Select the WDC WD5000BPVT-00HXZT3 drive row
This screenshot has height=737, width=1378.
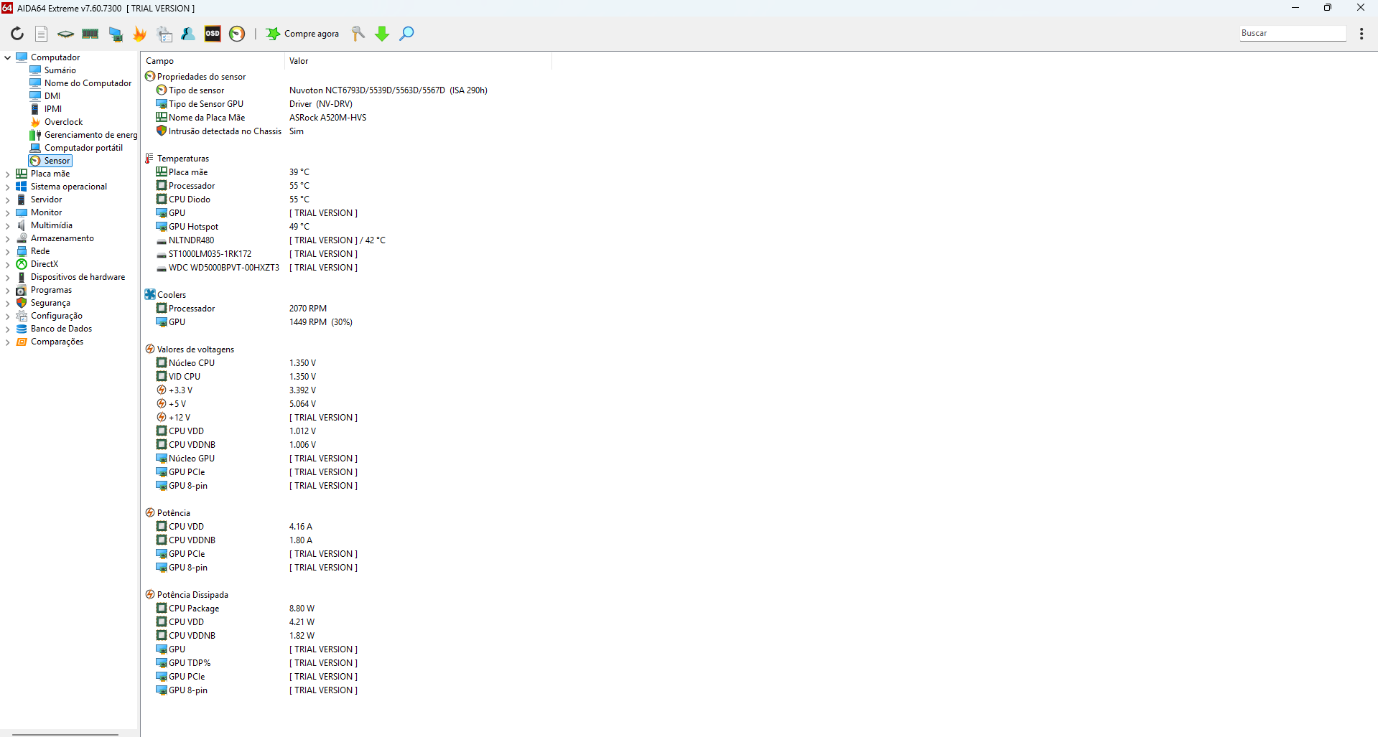click(256, 268)
